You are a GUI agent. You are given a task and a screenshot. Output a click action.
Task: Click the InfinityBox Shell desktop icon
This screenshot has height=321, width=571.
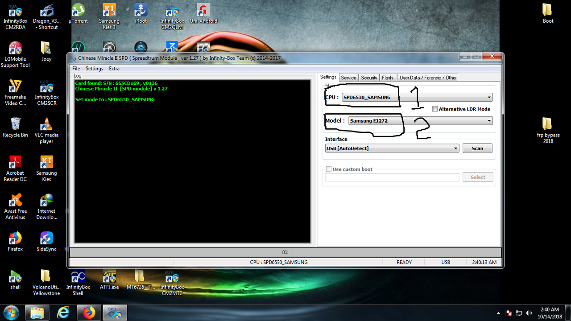(x=78, y=283)
